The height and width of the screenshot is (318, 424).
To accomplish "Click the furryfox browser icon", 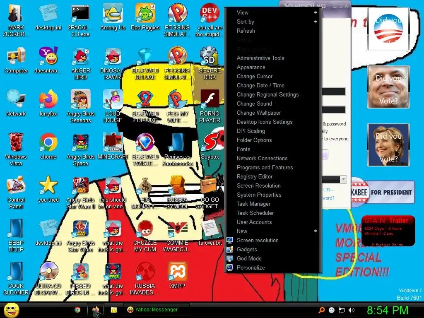I will click(48, 103).
